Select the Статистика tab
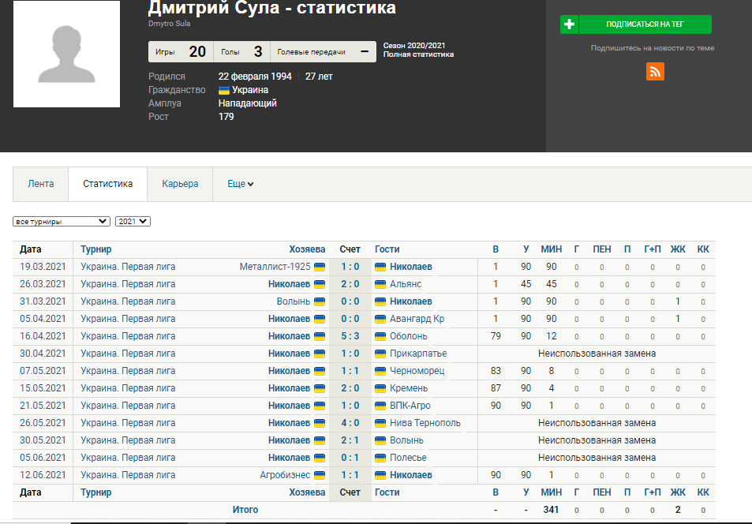This screenshot has height=524, width=752. pyautogui.click(x=108, y=184)
